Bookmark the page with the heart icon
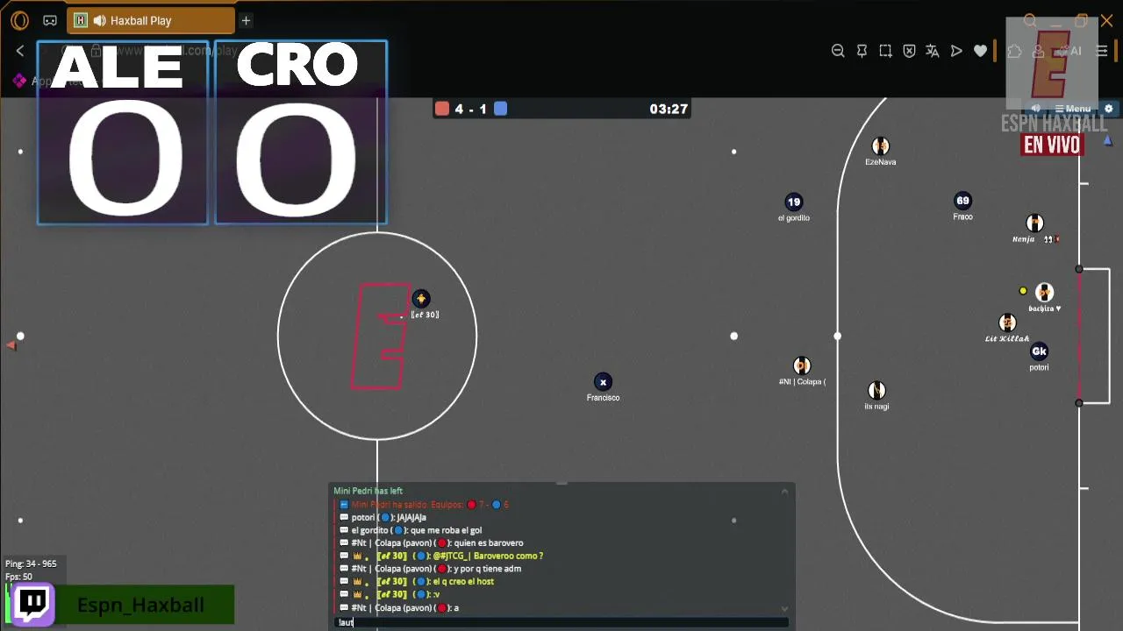The image size is (1123, 631). (x=980, y=51)
